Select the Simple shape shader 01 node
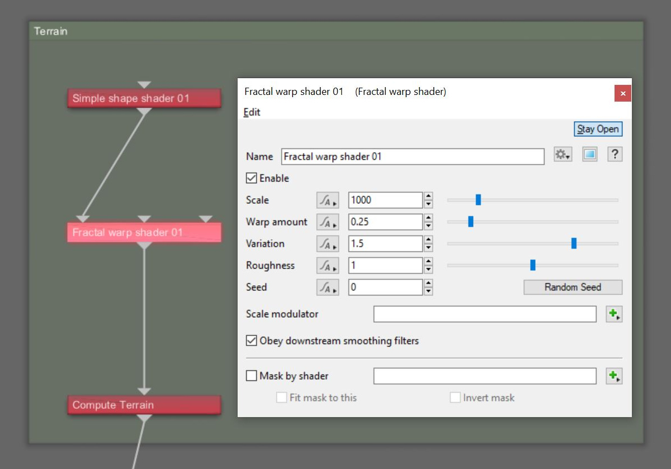Image resolution: width=671 pixels, height=469 pixels. [144, 98]
